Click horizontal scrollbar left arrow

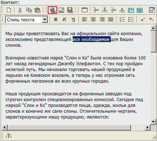5,127
